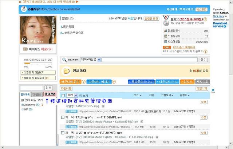Click the 파일삭제 button
233x149 pixels.
pyautogui.click(x=202, y=89)
